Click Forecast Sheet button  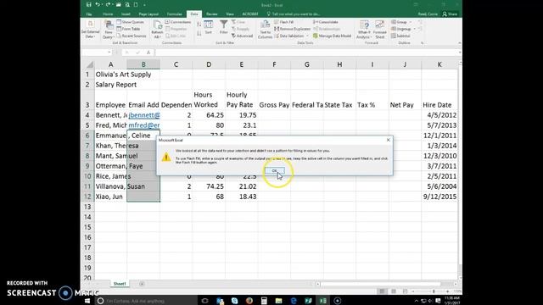tap(380, 29)
